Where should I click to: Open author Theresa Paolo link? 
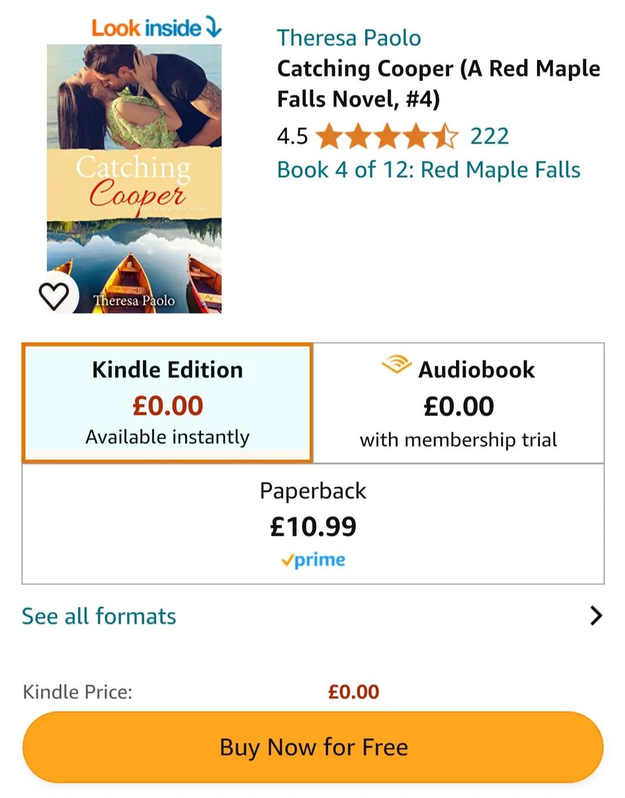point(349,38)
